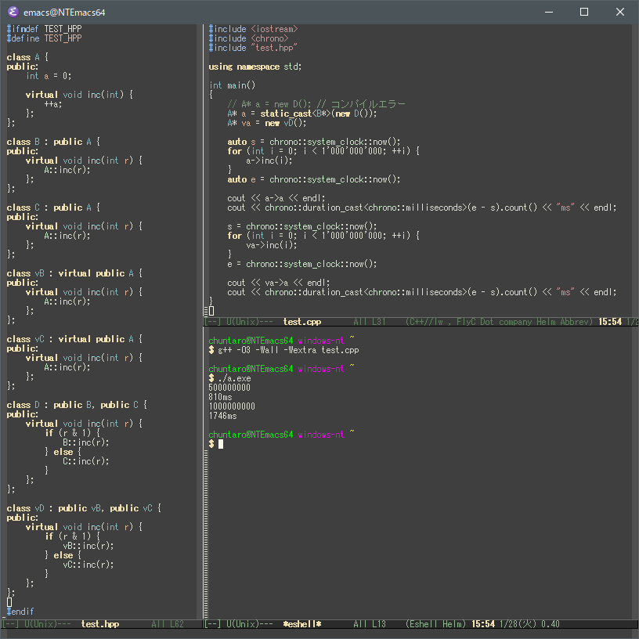Click the 1/28(火) date in mode line

518,624
